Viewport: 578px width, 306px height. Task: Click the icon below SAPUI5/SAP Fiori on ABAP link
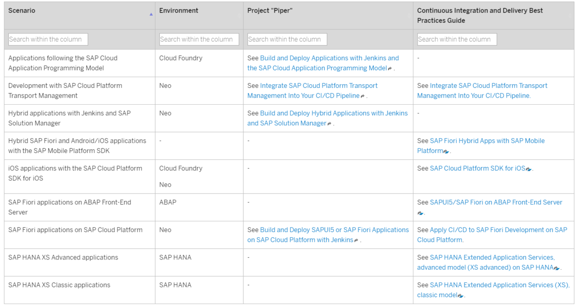420,213
